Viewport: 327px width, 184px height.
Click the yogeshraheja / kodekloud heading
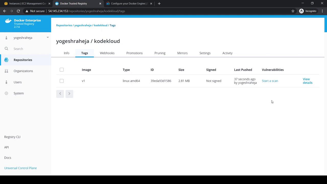[88, 41]
